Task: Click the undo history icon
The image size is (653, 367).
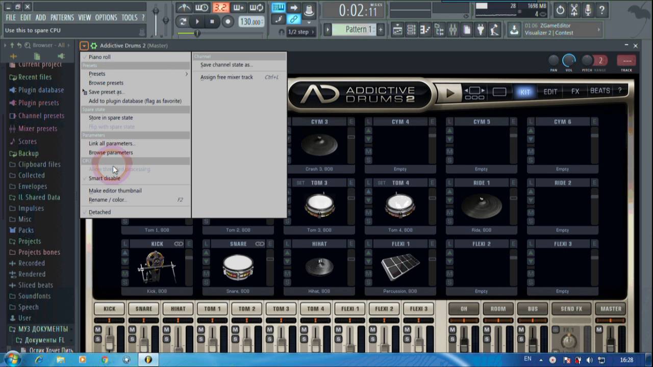Action: 560,9
